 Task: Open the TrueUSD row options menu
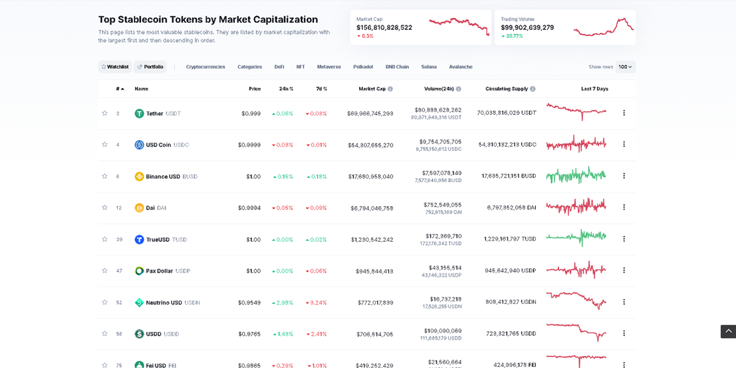(x=624, y=239)
